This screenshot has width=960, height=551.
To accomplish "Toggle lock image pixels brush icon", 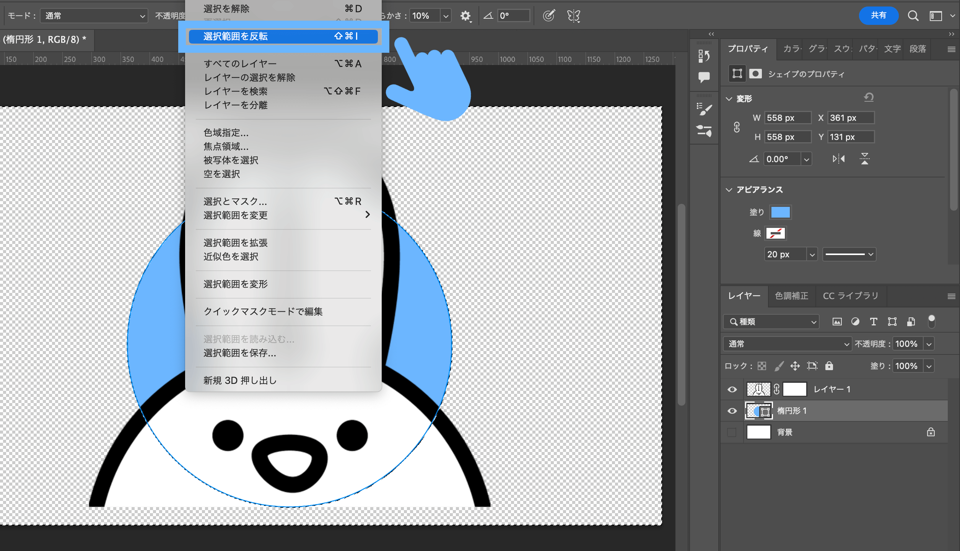I will point(779,366).
